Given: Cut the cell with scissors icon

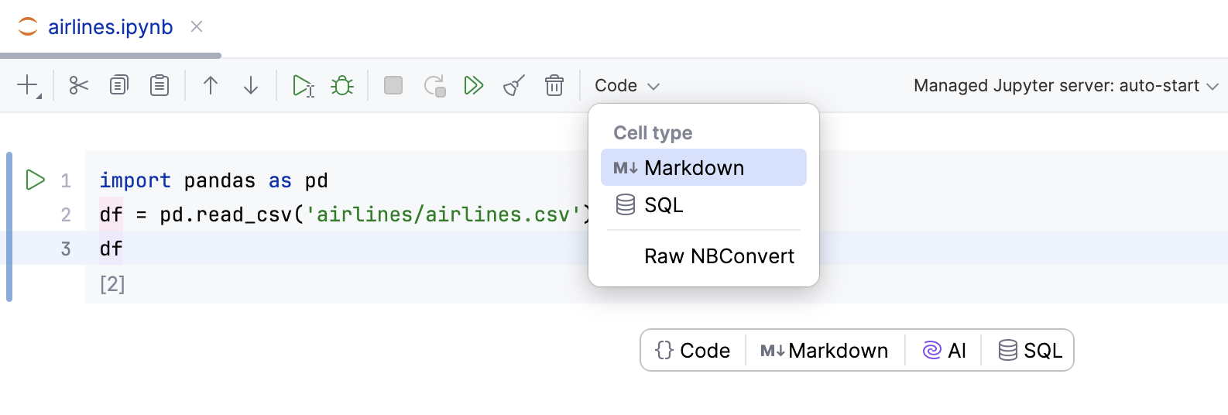Looking at the screenshot, I should click(x=79, y=85).
